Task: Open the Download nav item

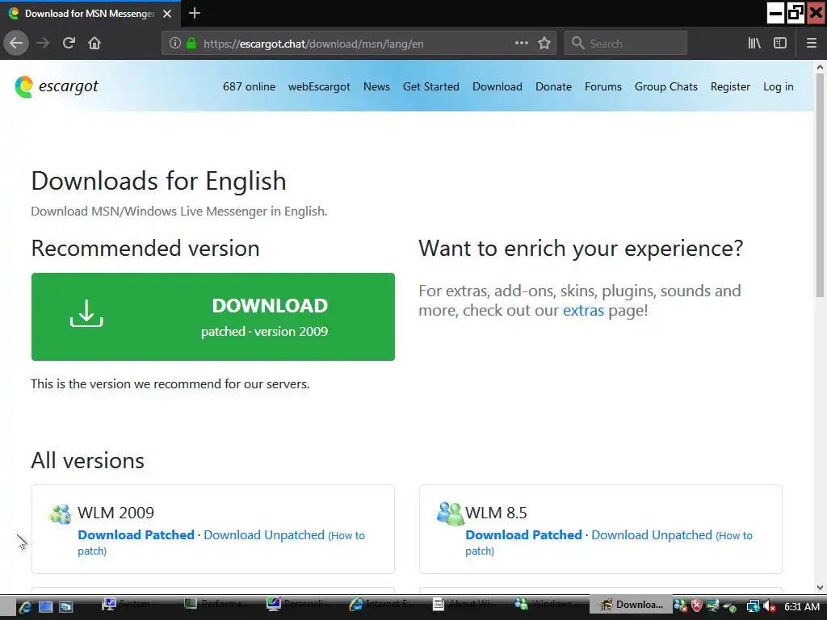Action: (497, 86)
